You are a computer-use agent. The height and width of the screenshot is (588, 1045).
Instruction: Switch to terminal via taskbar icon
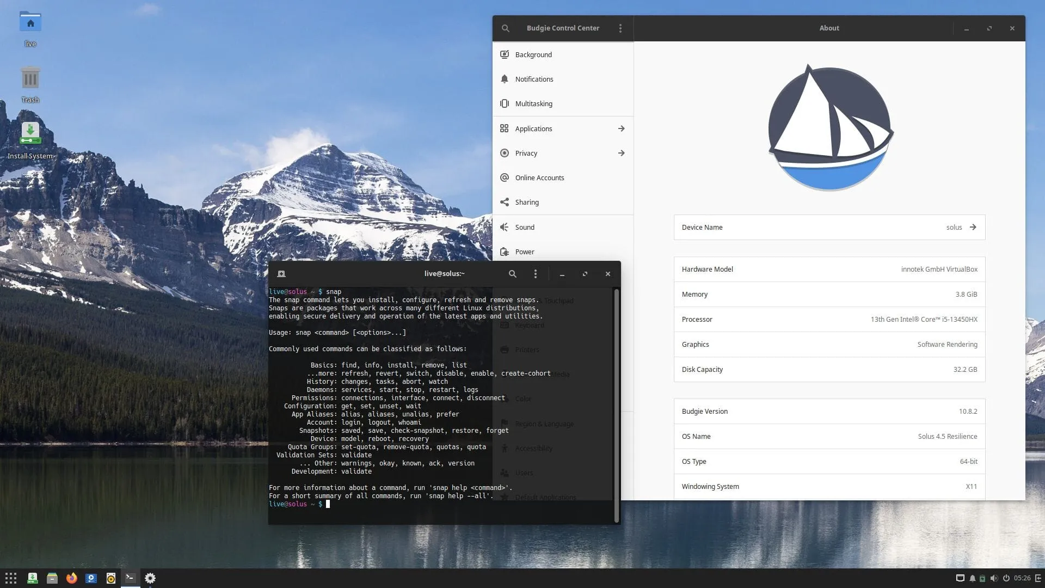[x=130, y=578]
